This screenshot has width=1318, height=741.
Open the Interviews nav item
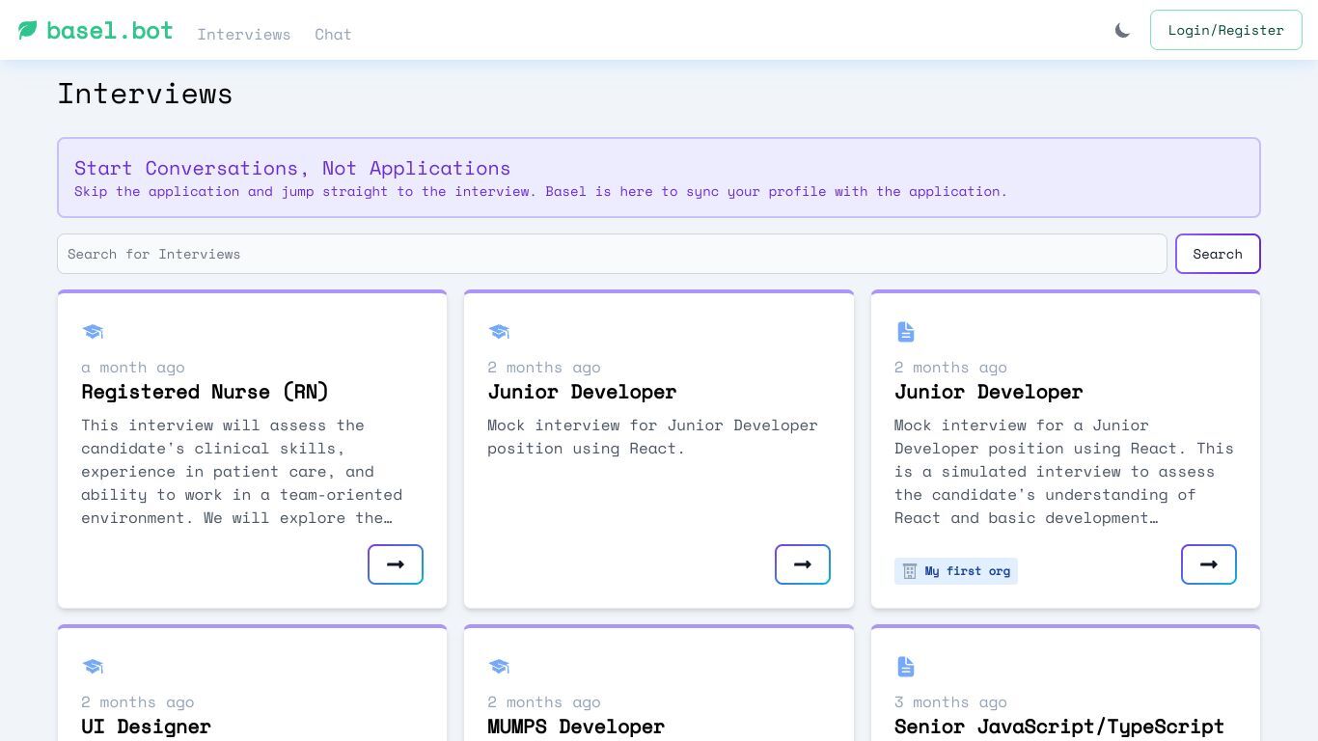[244, 34]
